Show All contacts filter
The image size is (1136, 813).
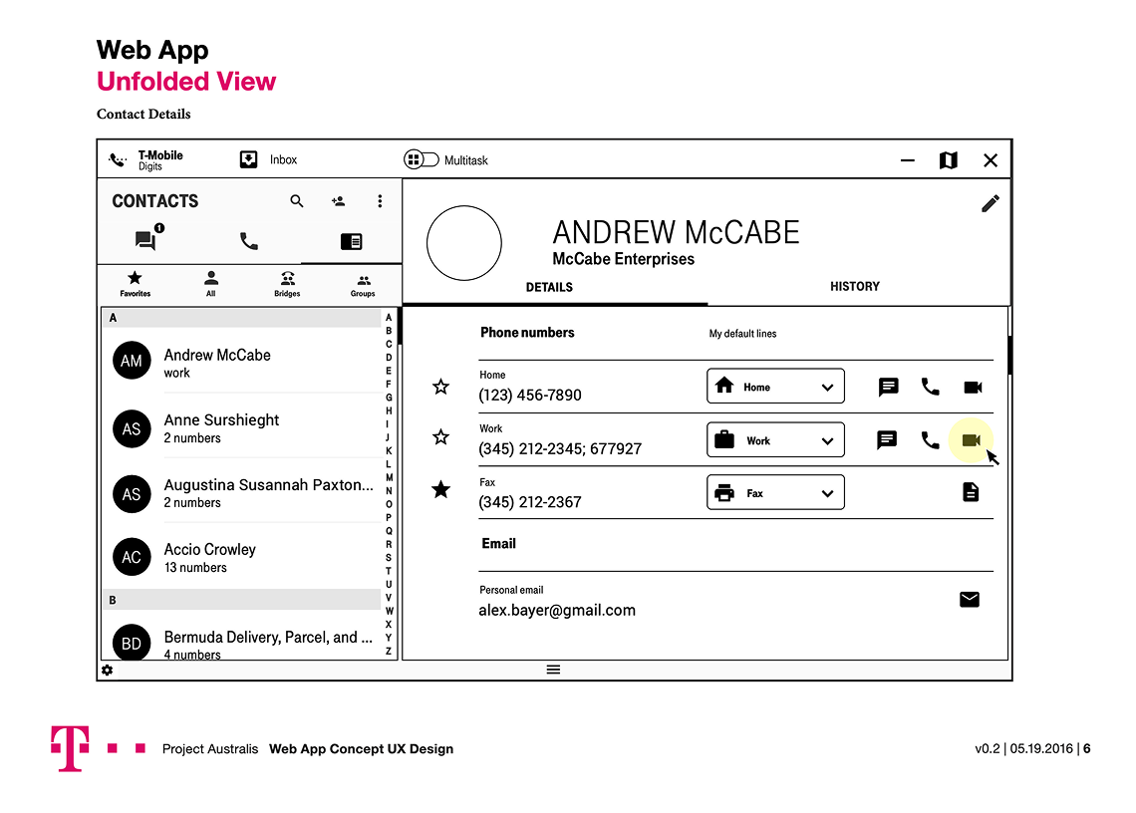coord(211,283)
